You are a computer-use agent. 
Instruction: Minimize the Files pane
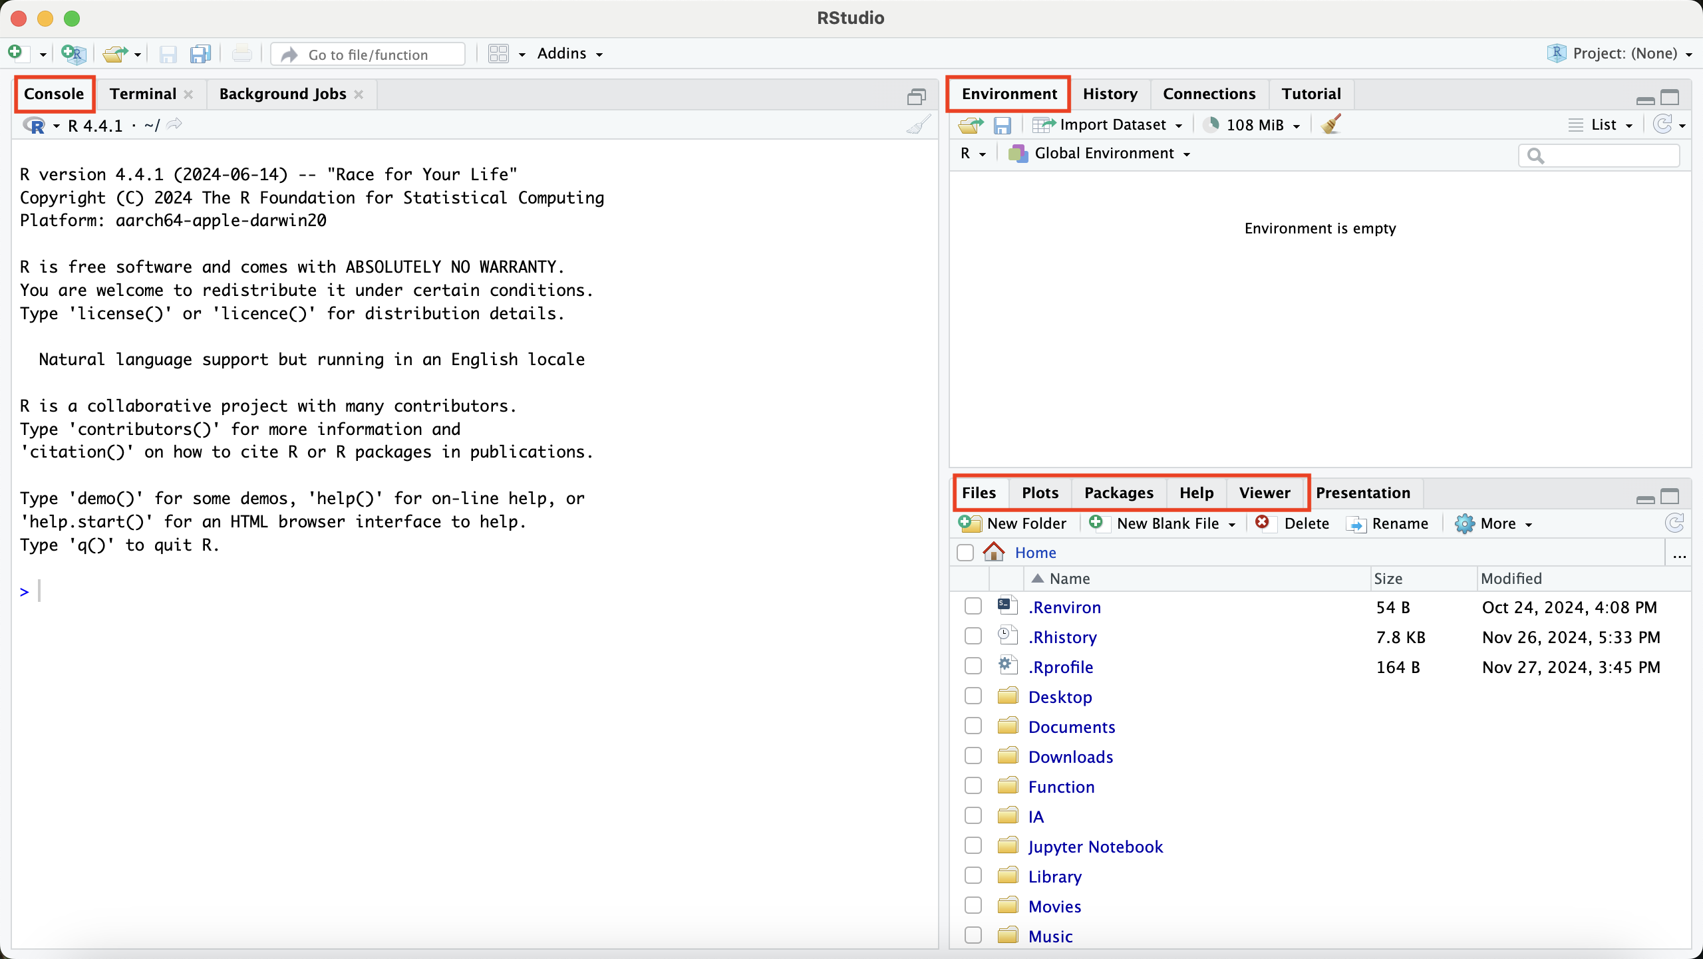(x=1645, y=499)
